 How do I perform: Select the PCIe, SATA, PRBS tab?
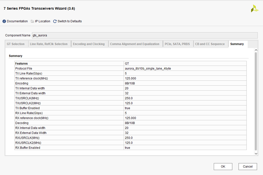pos(177,44)
